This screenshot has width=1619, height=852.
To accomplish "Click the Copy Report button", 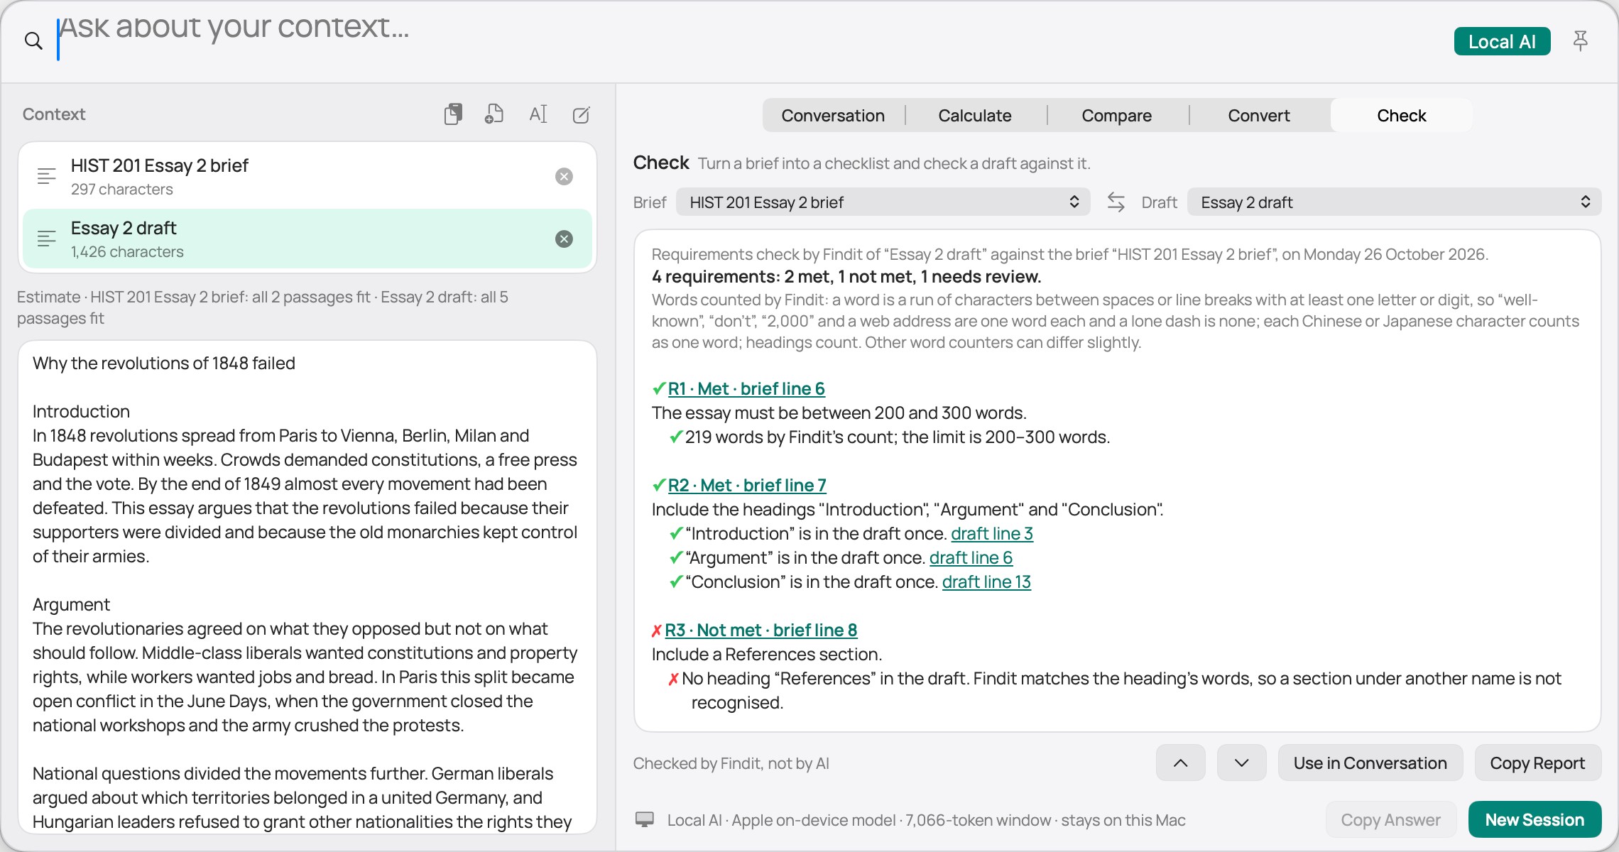I will 1537,763.
